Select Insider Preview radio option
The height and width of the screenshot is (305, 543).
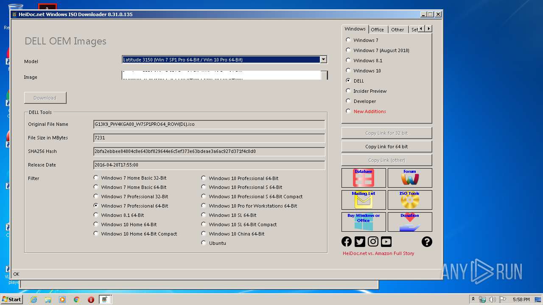(x=348, y=91)
